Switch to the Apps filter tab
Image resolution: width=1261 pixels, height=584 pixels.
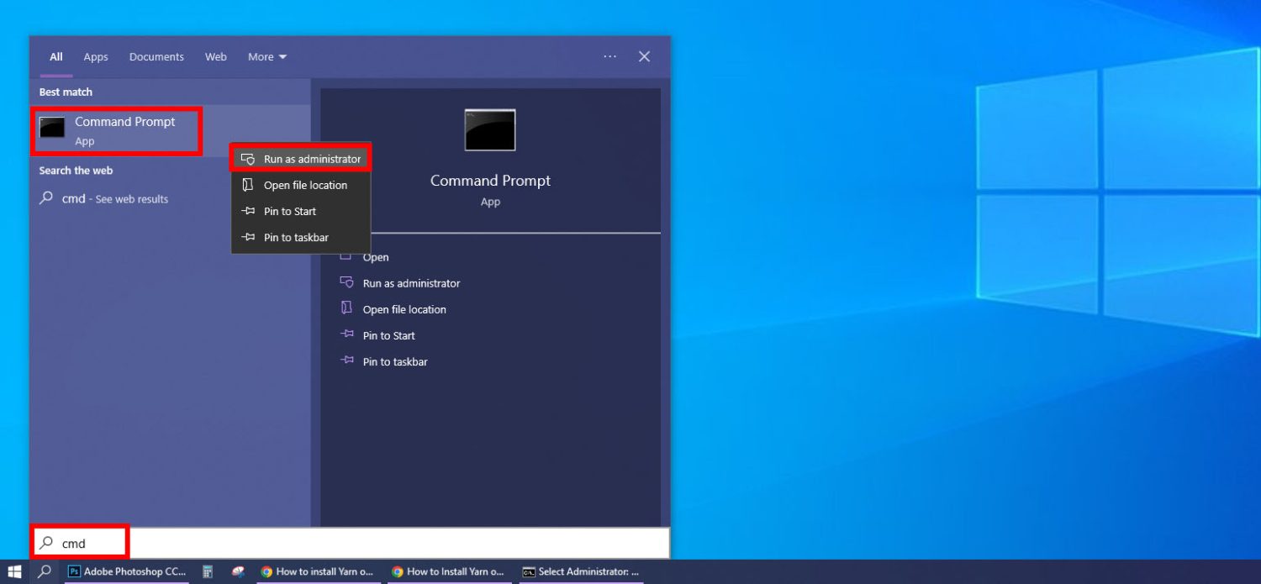pos(95,56)
